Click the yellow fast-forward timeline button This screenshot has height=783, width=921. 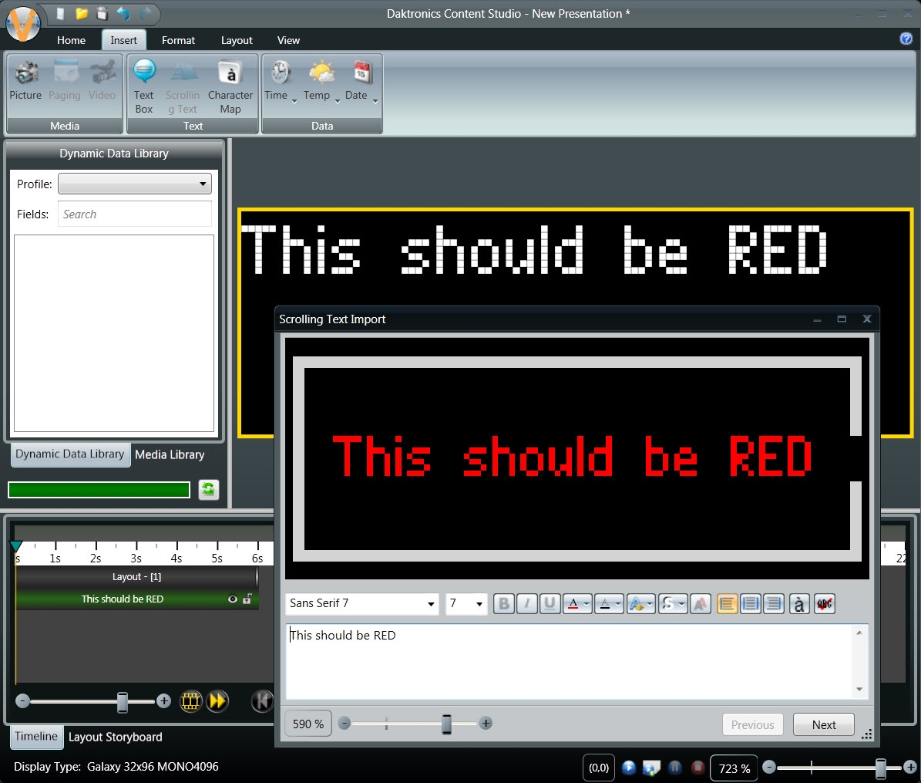(x=218, y=700)
